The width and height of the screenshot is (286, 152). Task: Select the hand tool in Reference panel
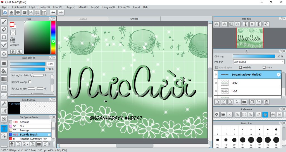265,115
